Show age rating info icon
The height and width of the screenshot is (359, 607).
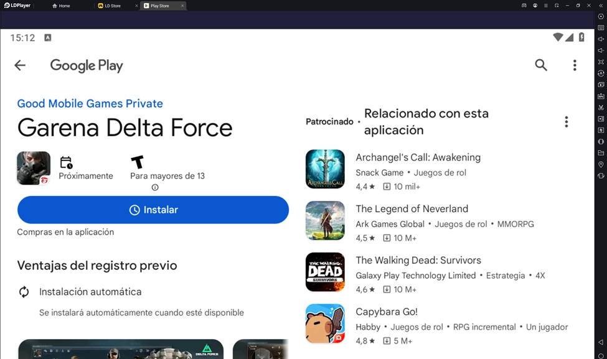[155, 187]
